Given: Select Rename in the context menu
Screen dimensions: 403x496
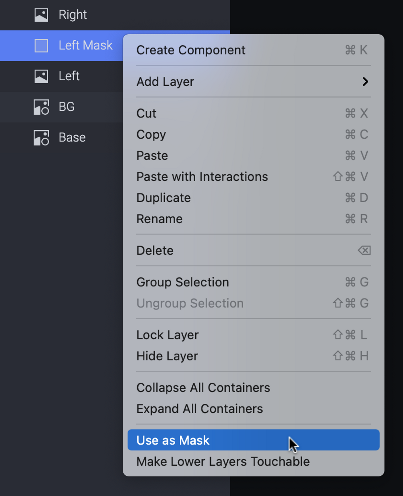Looking at the screenshot, I should coord(160,219).
